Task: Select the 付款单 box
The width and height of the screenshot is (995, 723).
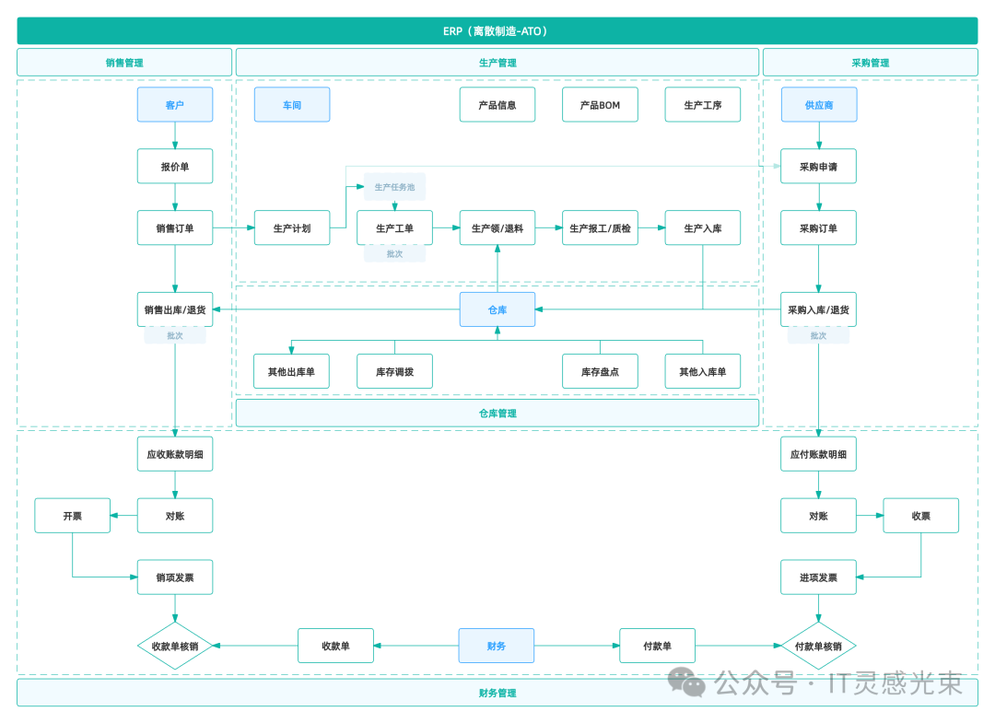Action: click(x=657, y=646)
